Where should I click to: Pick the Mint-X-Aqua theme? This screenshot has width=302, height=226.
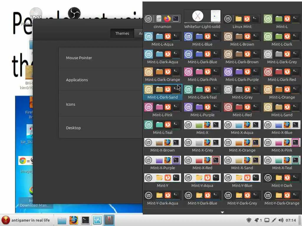[242, 125]
